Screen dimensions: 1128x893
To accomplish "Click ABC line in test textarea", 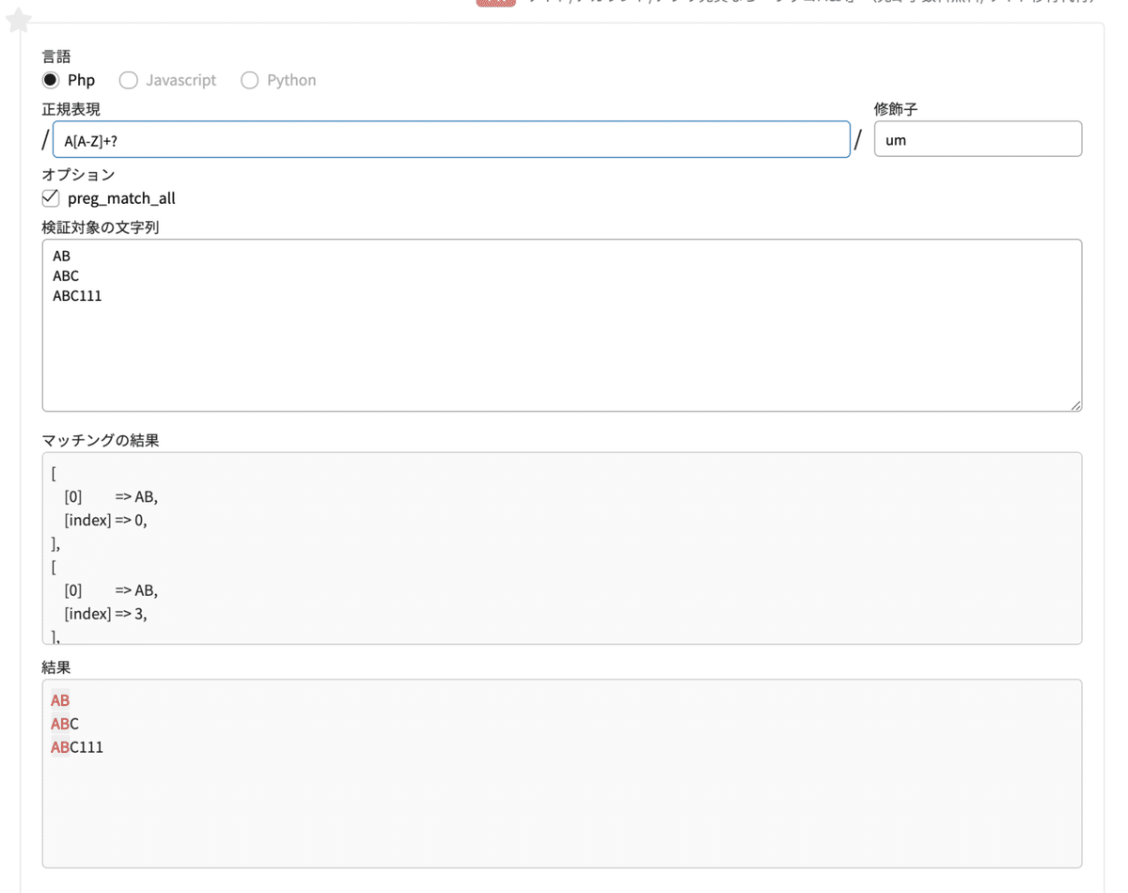I will click(66, 275).
